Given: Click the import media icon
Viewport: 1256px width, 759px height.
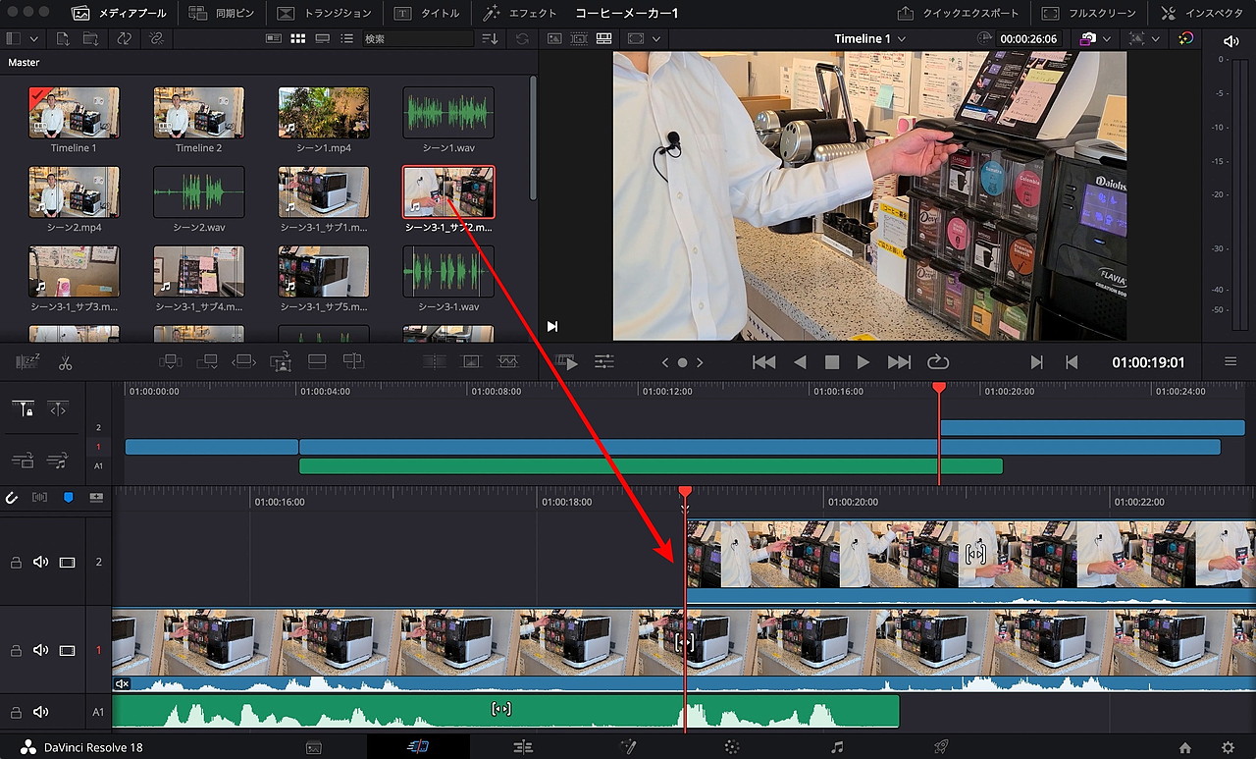Looking at the screenshot, I should (x=63, y=38).
